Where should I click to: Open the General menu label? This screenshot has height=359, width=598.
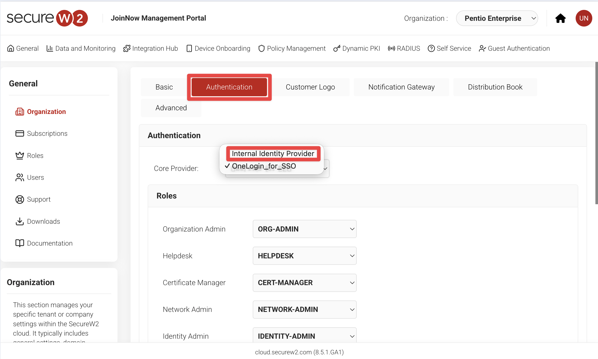click(x=27, y=48)
